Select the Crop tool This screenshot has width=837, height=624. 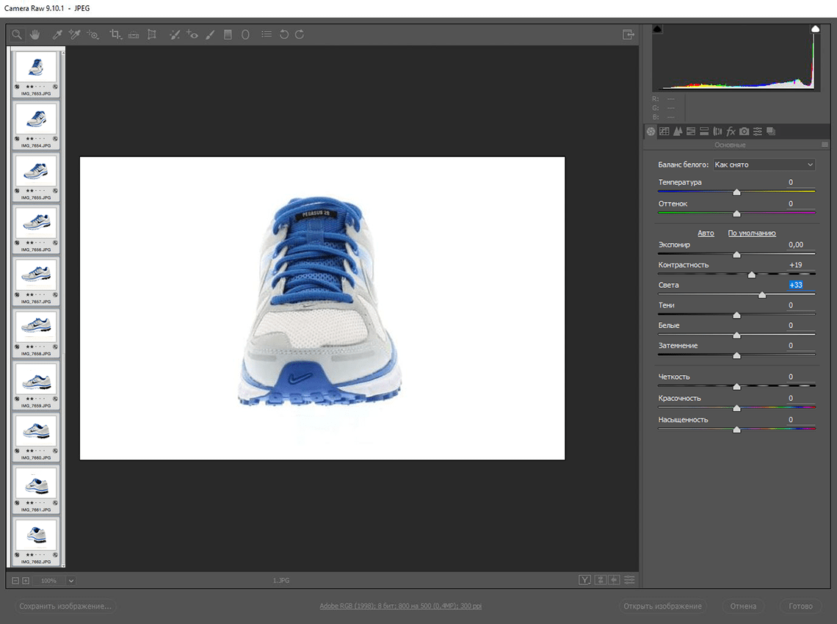click(115, 35)
